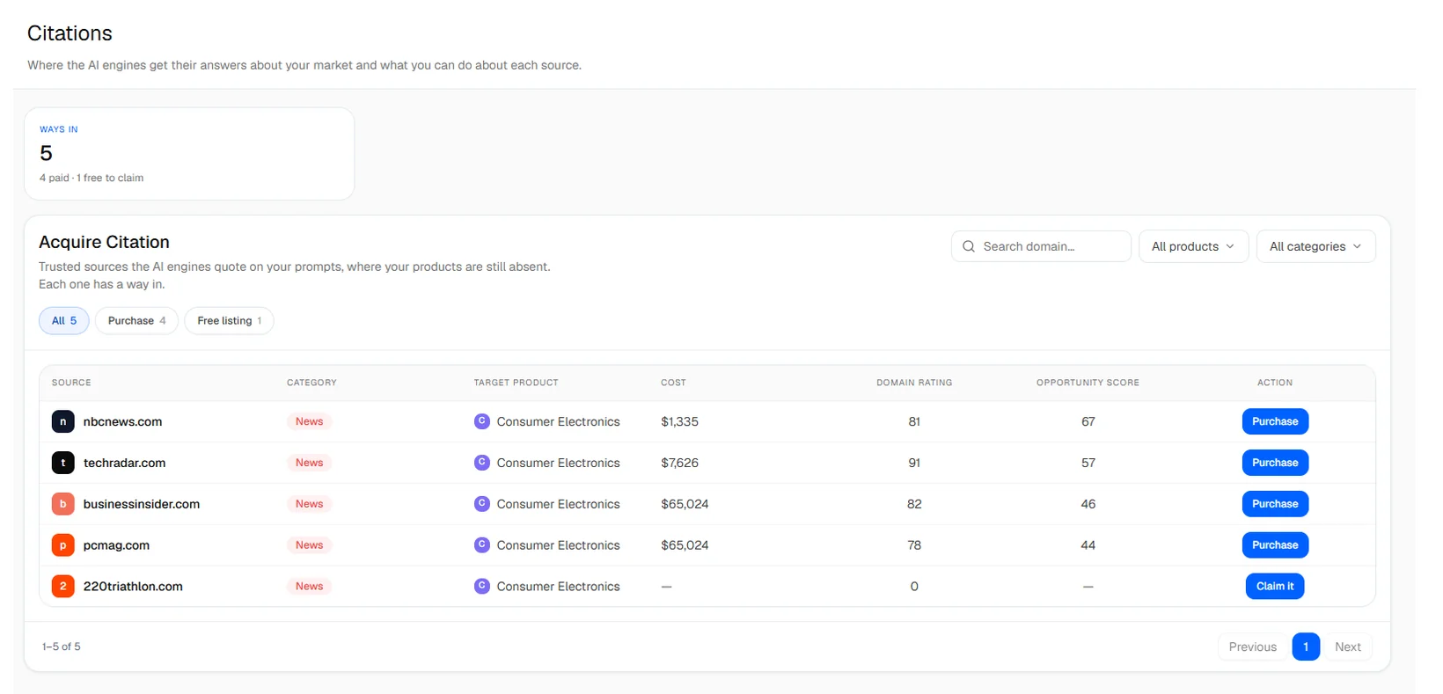Click the Acquire Citation heading
Screen dimensions: 1443x694
(104, 242)
